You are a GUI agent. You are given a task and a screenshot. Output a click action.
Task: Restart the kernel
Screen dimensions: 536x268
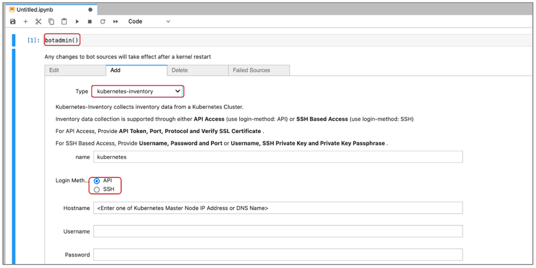tap(103, 22)
